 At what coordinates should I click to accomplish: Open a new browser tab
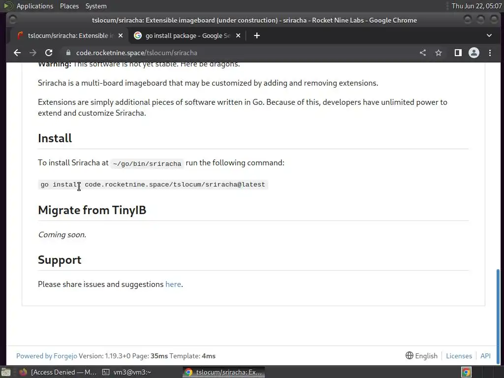tap(256, 35)
